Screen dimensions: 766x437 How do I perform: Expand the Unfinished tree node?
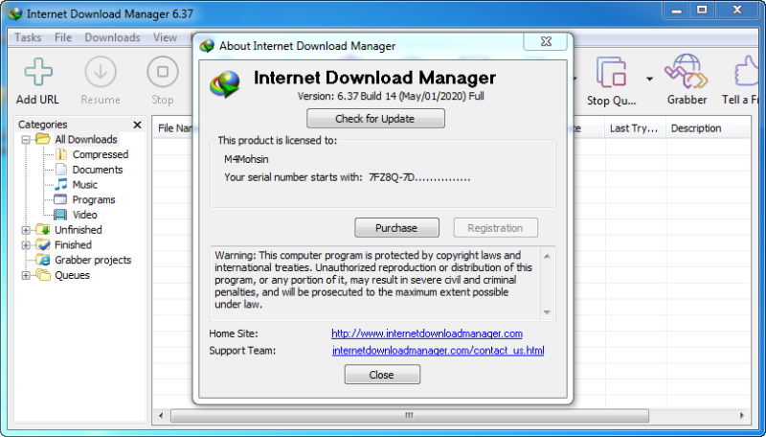[x=26, y=230]
